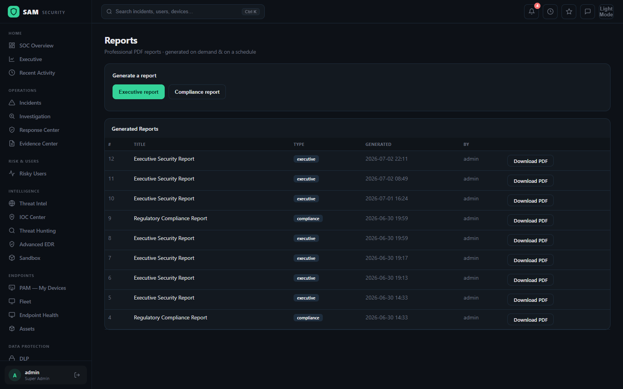The height and width of the screenshot is (389, 623).
Task: Click the Executive chart icon in sidebar
Action: [x=12, y=59]
